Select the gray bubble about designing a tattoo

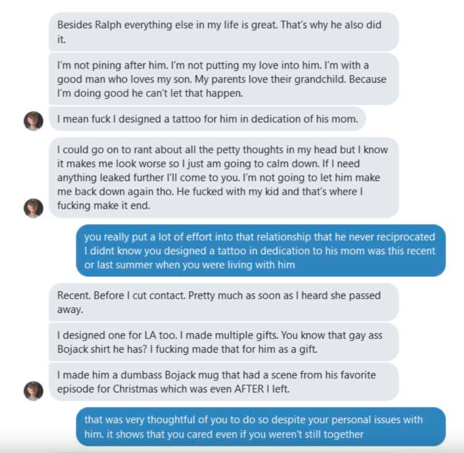pos(207,119)
